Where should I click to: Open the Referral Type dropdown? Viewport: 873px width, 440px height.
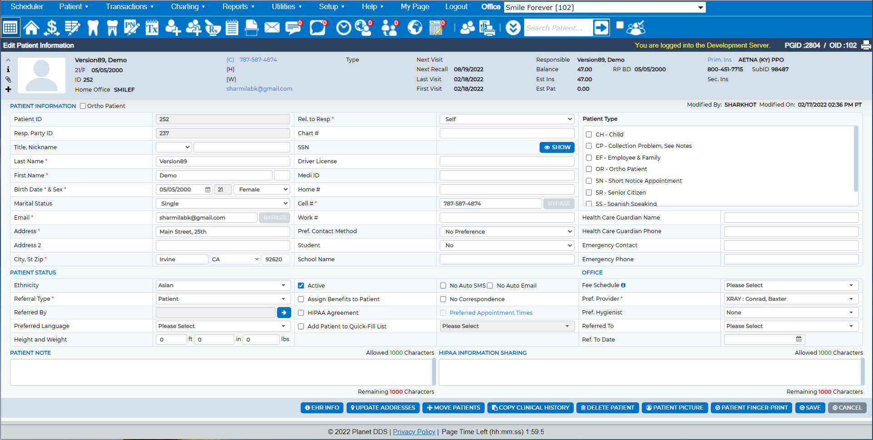pos(223,299)
